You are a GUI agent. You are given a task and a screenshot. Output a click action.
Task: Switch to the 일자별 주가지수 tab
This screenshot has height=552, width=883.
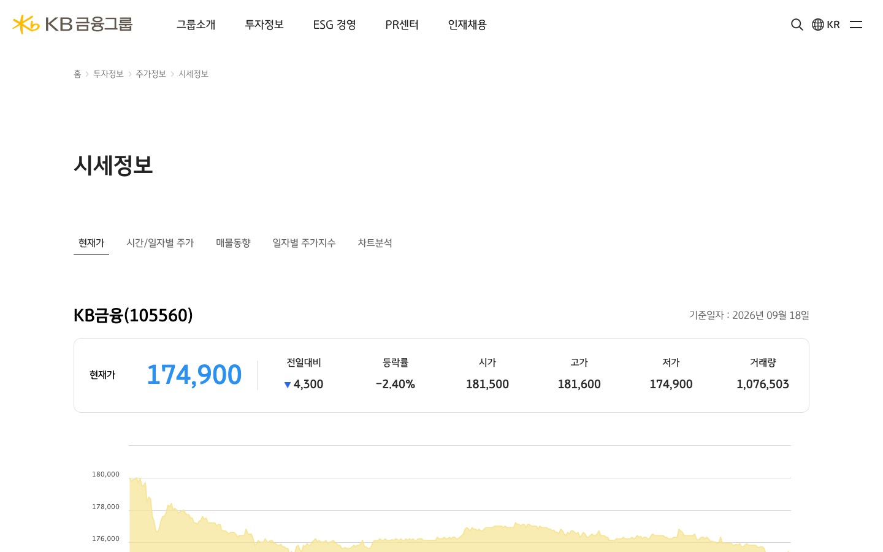tap(304, 243)
